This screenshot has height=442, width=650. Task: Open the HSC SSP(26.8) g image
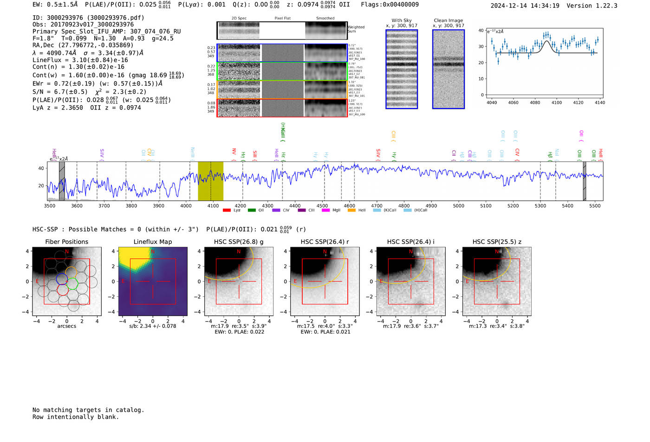pyautogui.click(x=239, y=281)
